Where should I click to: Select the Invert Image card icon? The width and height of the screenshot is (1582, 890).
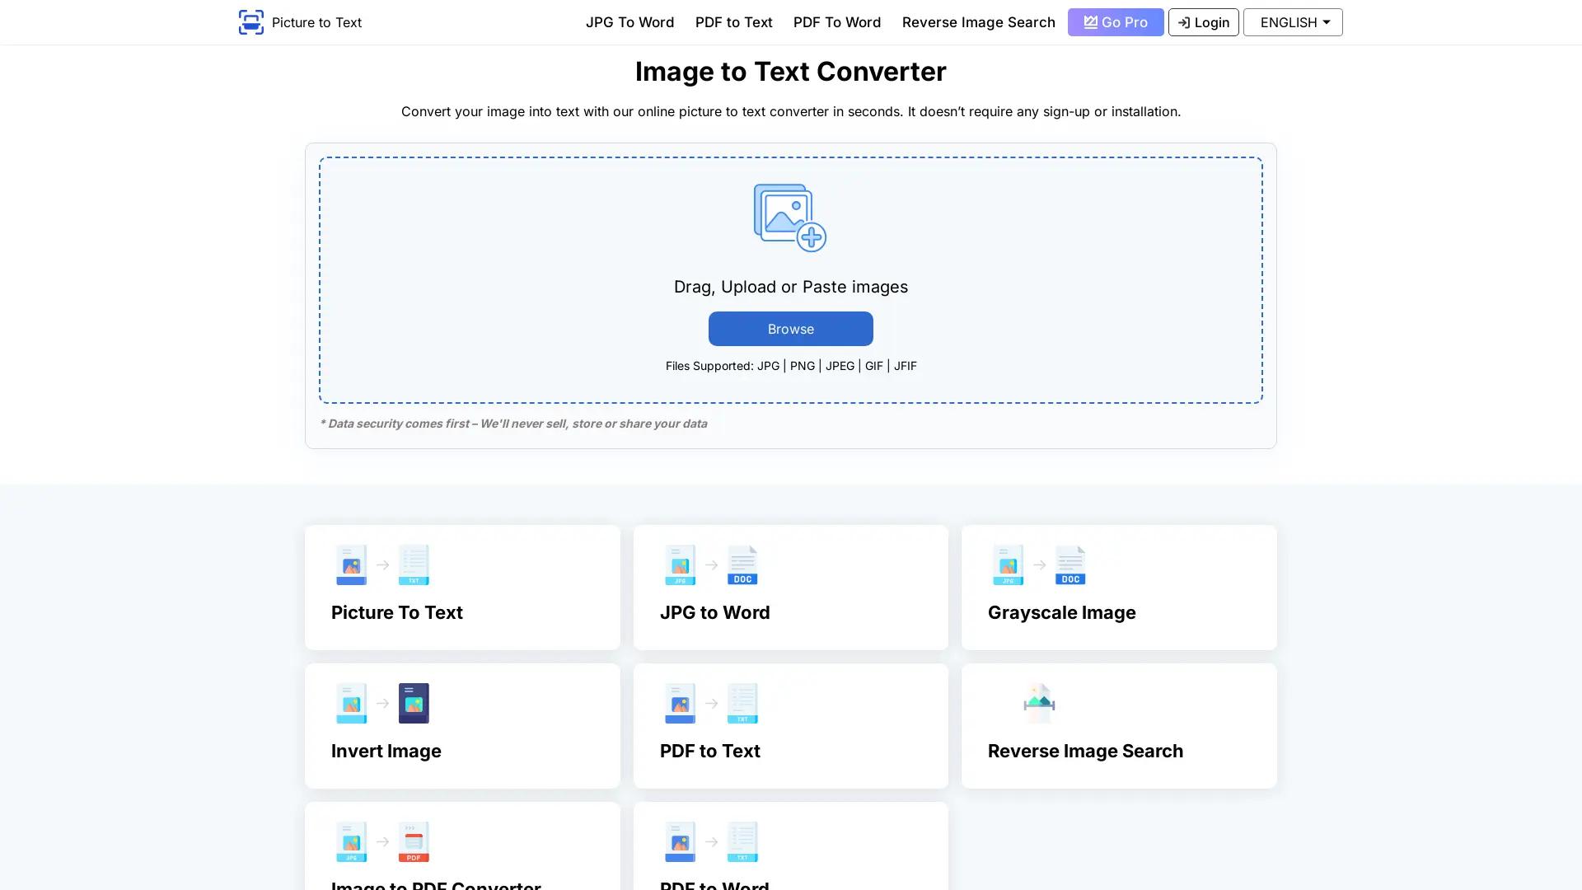coord(381,703)
